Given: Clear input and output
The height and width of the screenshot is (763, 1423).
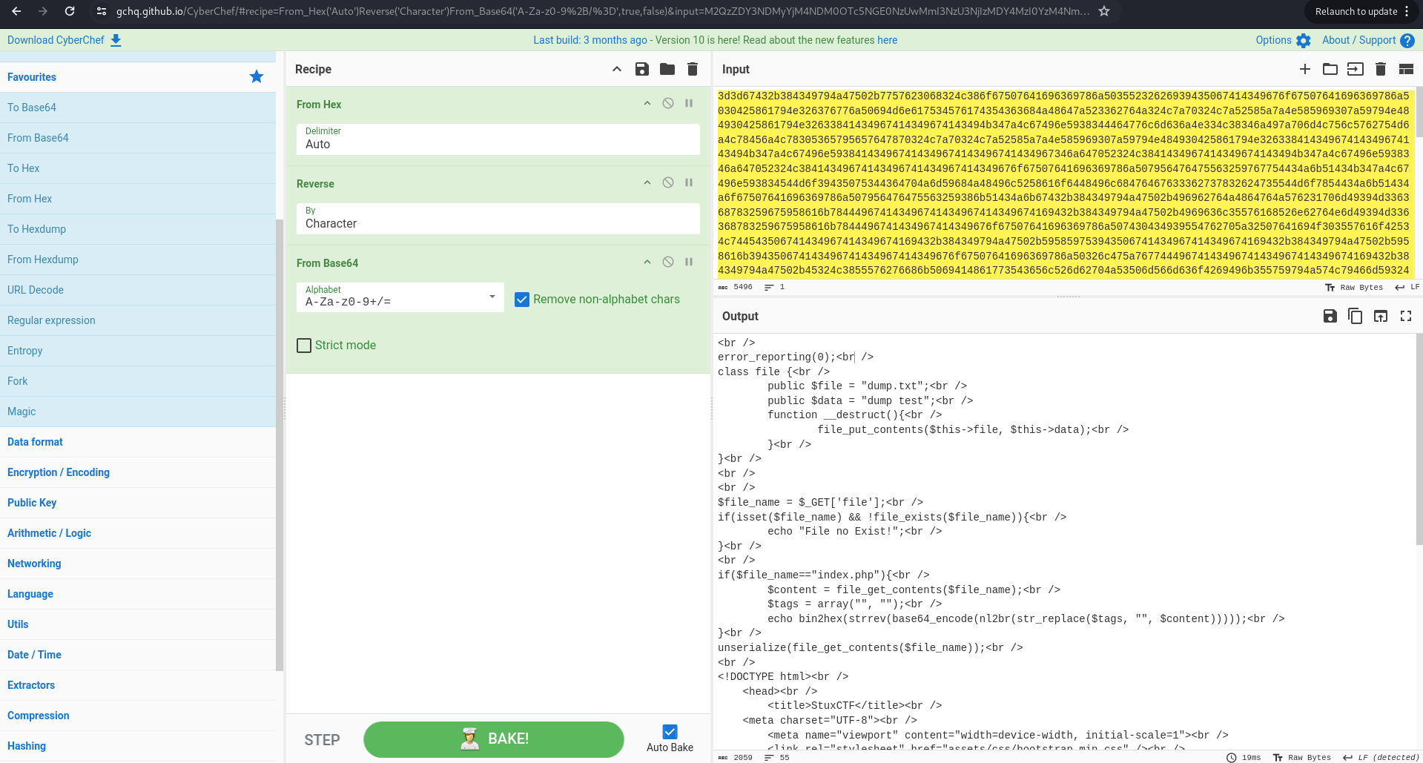Looking at the screenshot, I should 1381,69.
